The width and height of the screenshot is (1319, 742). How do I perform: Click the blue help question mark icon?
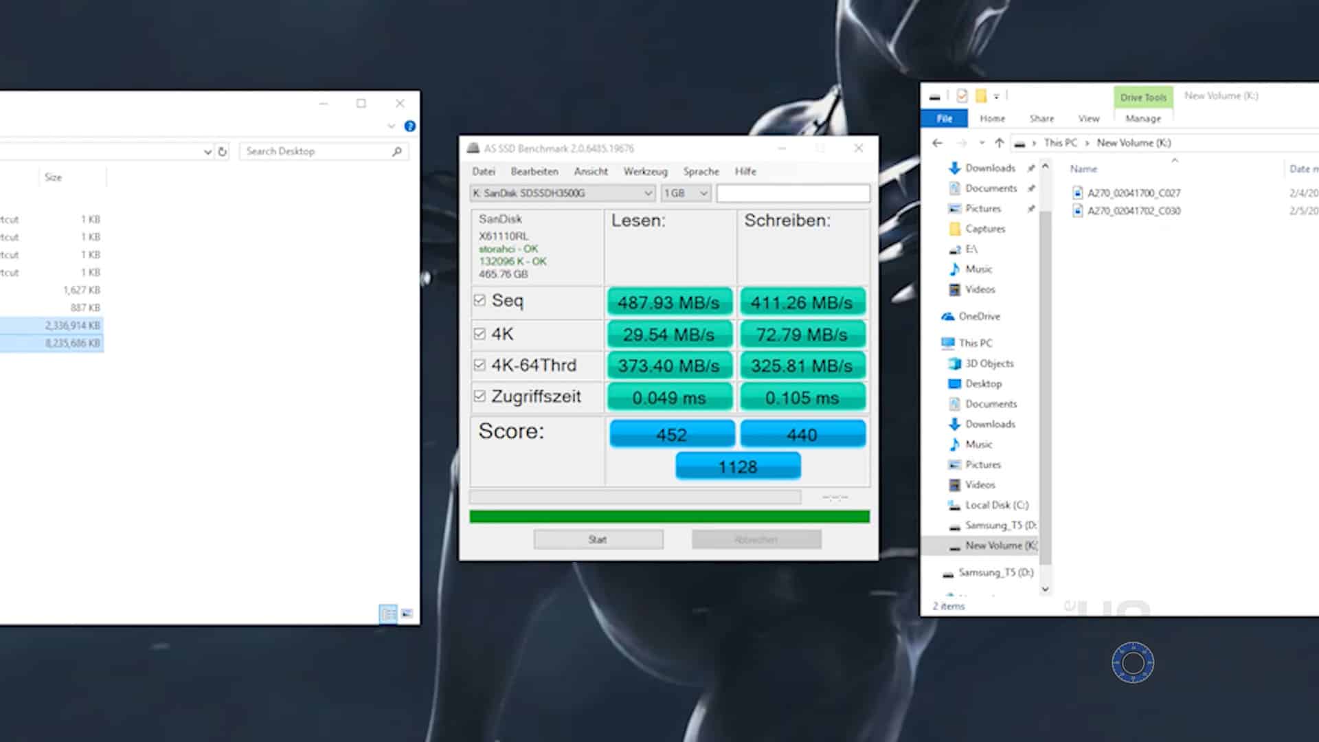410,126
